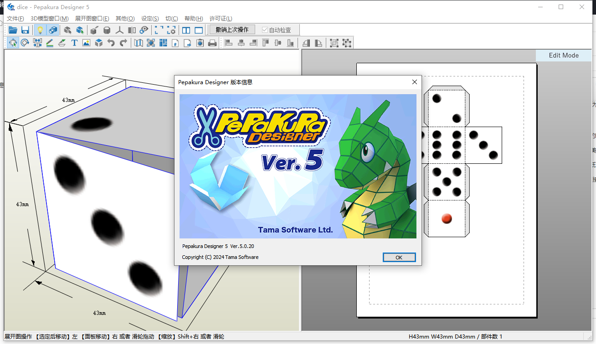Click the align bottom icon

pos(291,43)
